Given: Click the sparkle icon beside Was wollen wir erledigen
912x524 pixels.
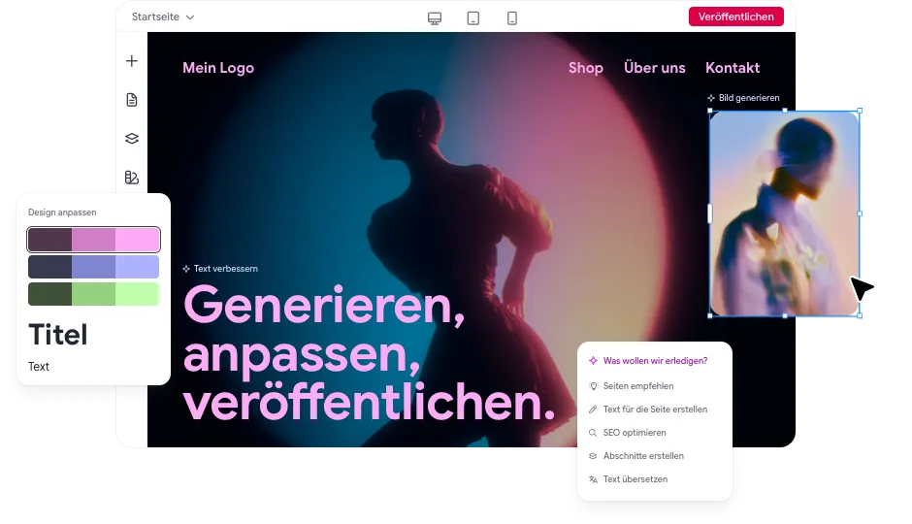Looking at the screenshot, I should [593, 361].
